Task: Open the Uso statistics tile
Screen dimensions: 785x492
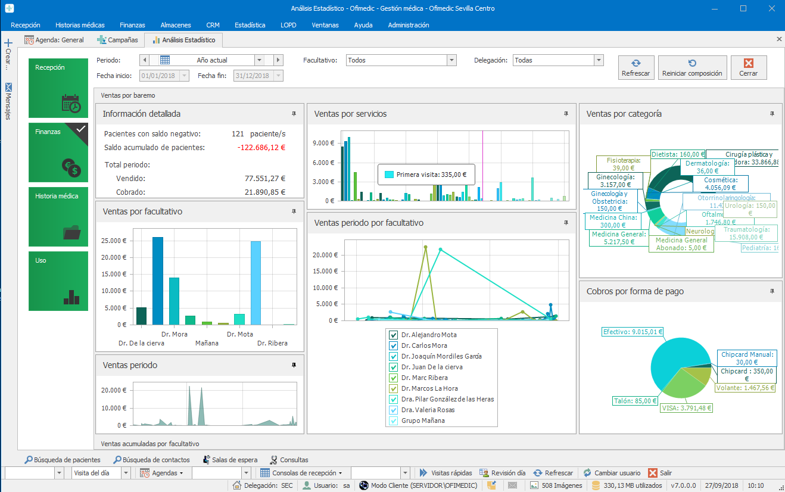Action: 58,281
